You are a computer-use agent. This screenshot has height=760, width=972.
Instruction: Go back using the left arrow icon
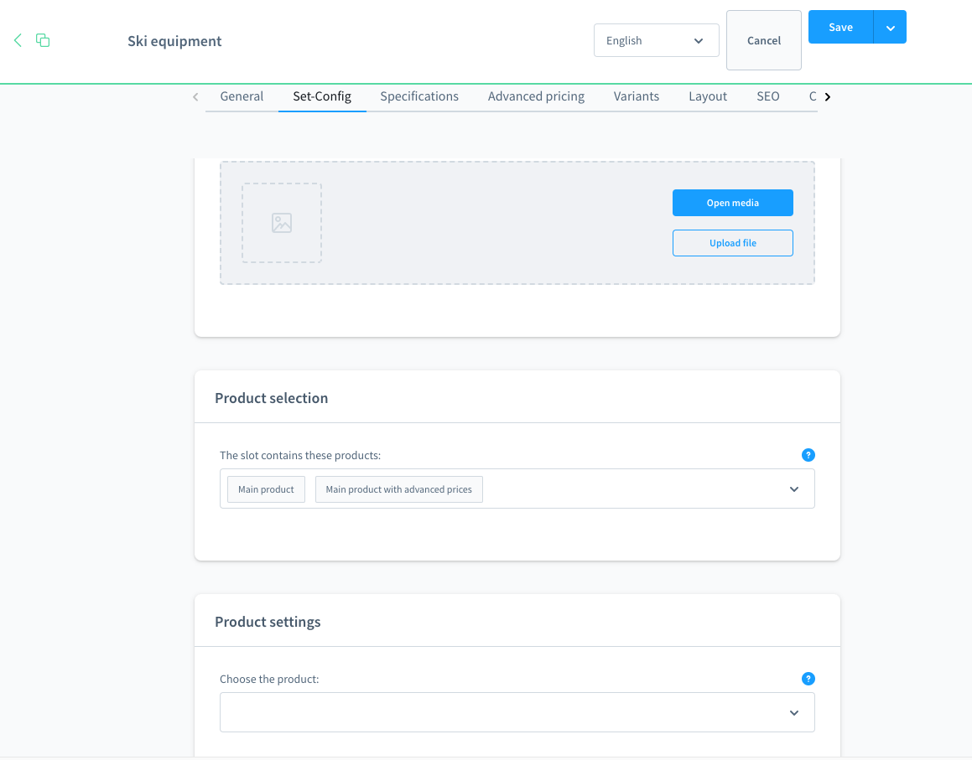[x=18, y=40]
